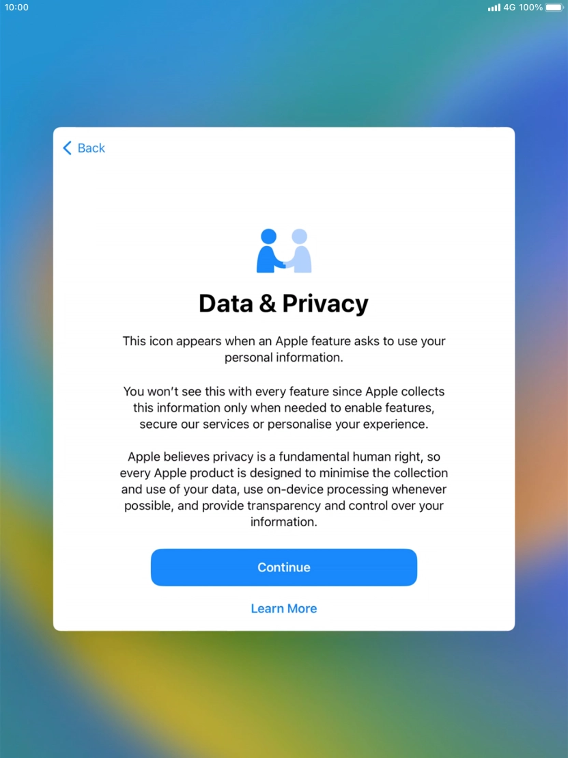Click the "Apple believes privacy" paragraph
Image resolution: width=568 pixels, height=758 pixels.
tap(284, 489)
